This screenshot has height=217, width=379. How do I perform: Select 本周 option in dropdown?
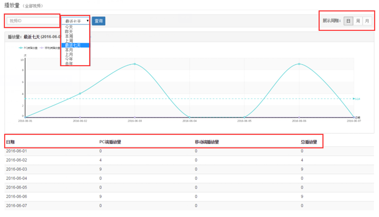pos(69,36)
